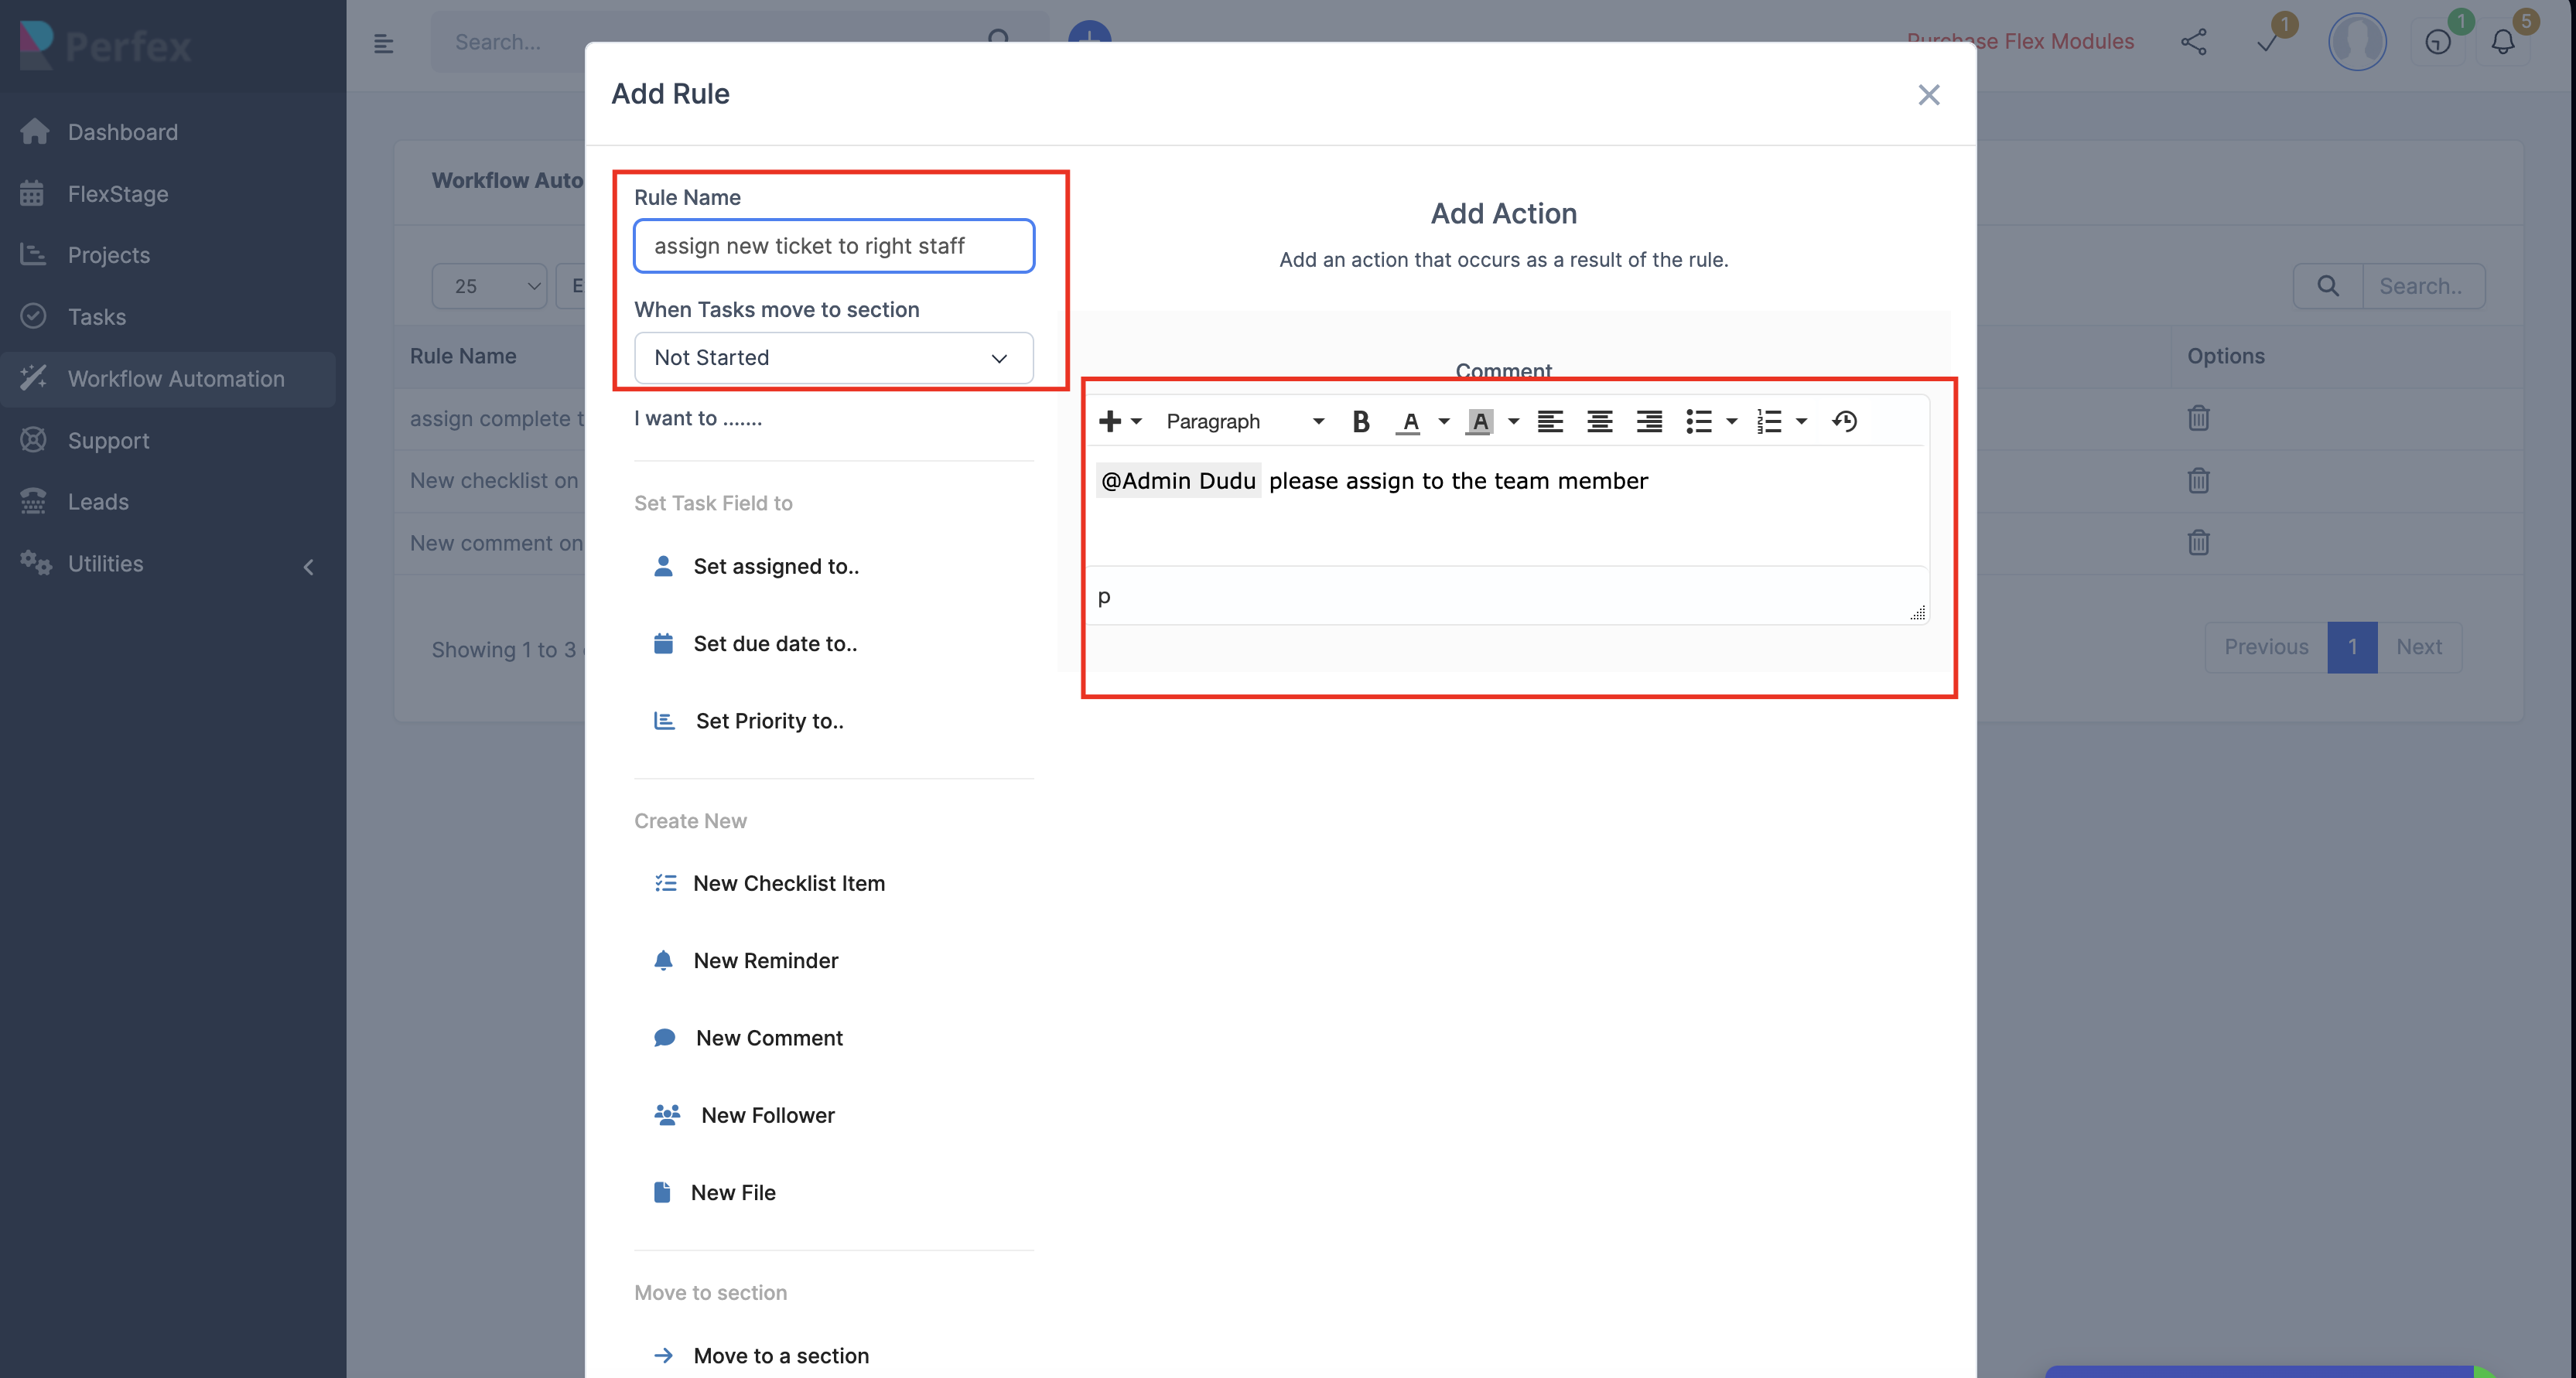Click the bullet list icon
The width and height of the screenshot is (2576, 1378).
(1698, 421)
